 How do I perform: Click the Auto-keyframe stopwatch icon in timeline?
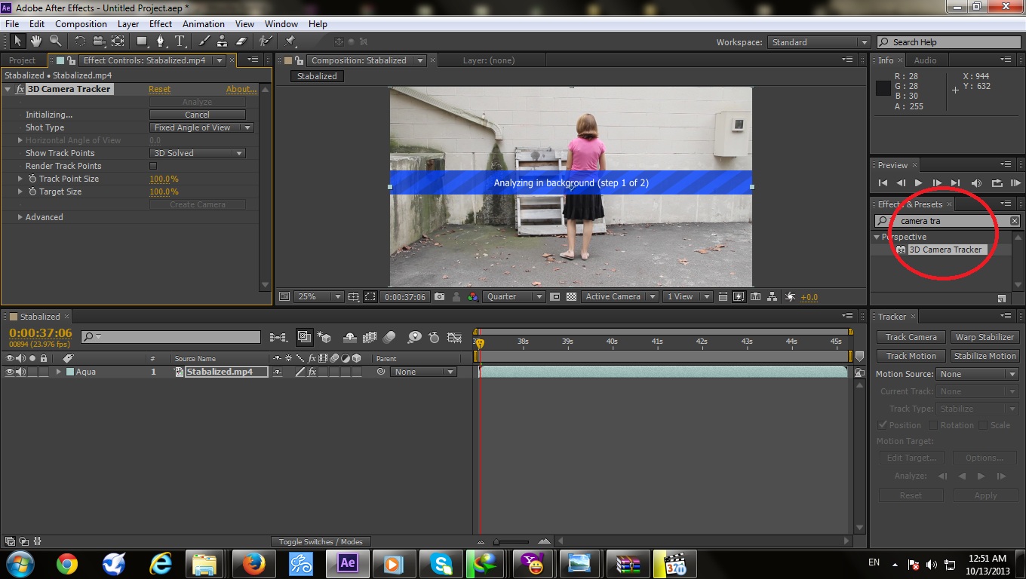pos(434,337)
